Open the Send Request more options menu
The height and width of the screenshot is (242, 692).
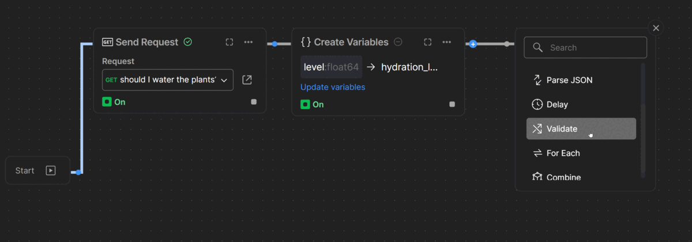(x=249, y=42)
